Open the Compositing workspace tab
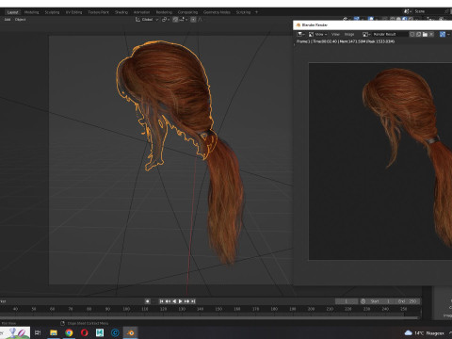 tap(187, 12)
